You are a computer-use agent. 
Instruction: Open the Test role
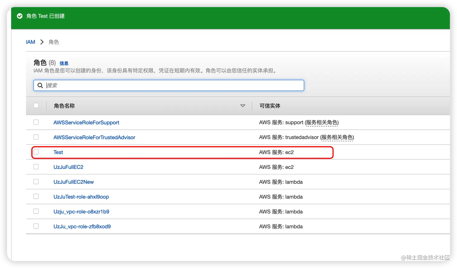58,152
